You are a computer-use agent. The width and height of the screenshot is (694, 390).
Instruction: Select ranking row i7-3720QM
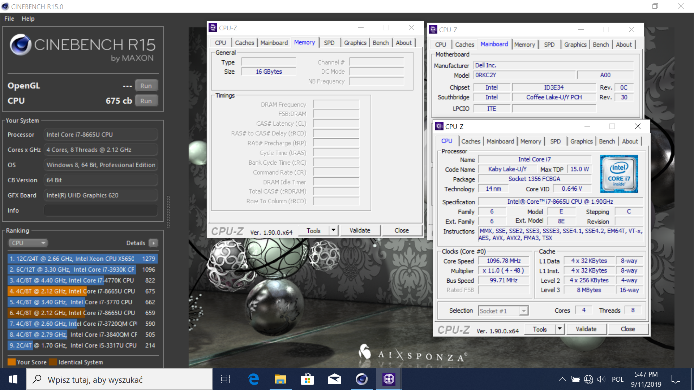coord(82,324)
